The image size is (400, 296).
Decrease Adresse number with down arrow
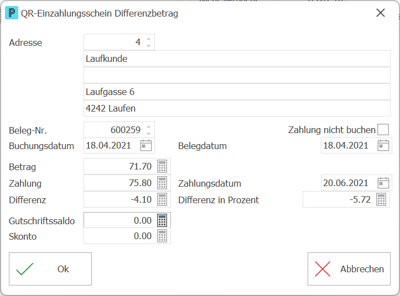(x=148, y=46)
